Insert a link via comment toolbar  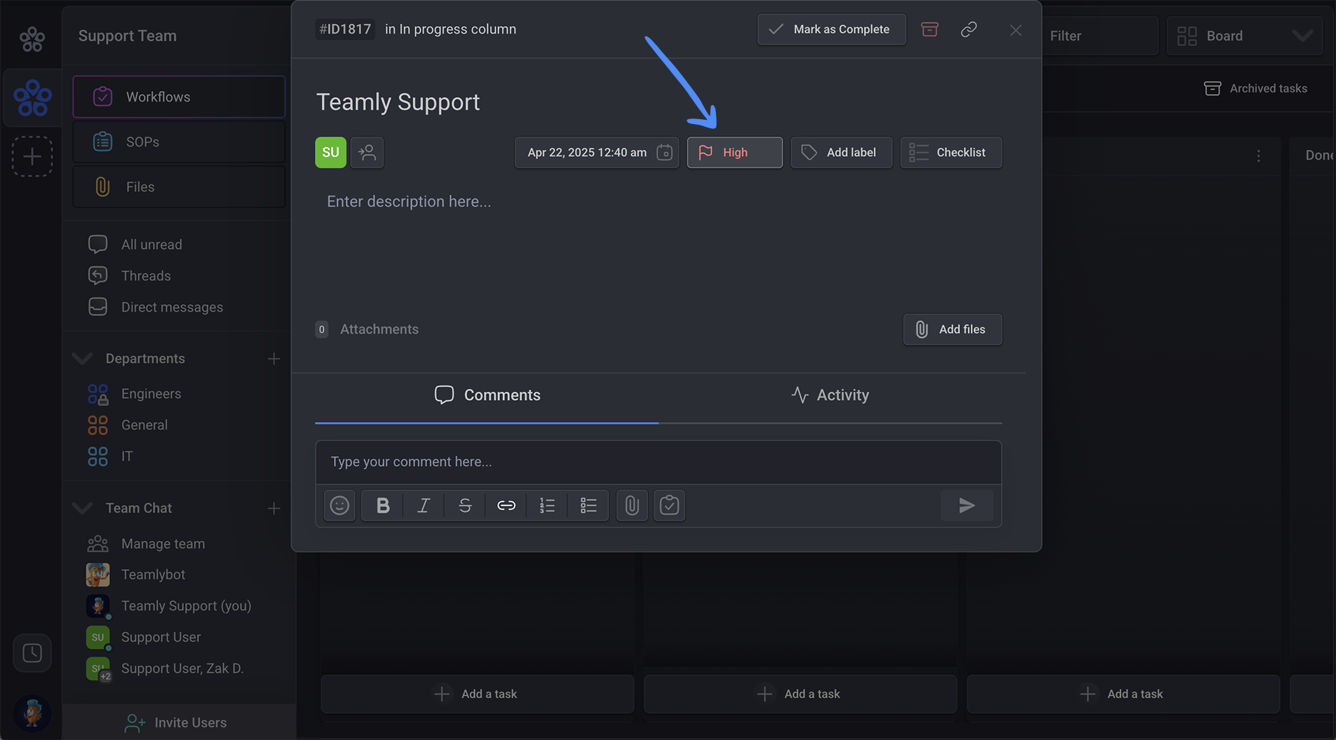point(506,505)
